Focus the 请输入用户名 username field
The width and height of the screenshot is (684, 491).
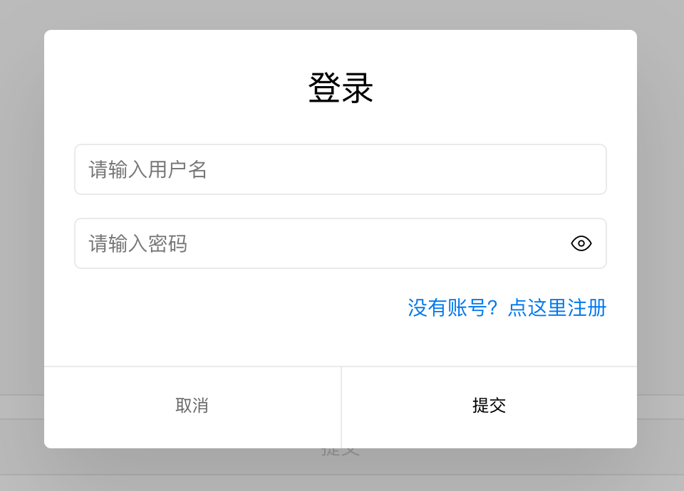(341, 169)
